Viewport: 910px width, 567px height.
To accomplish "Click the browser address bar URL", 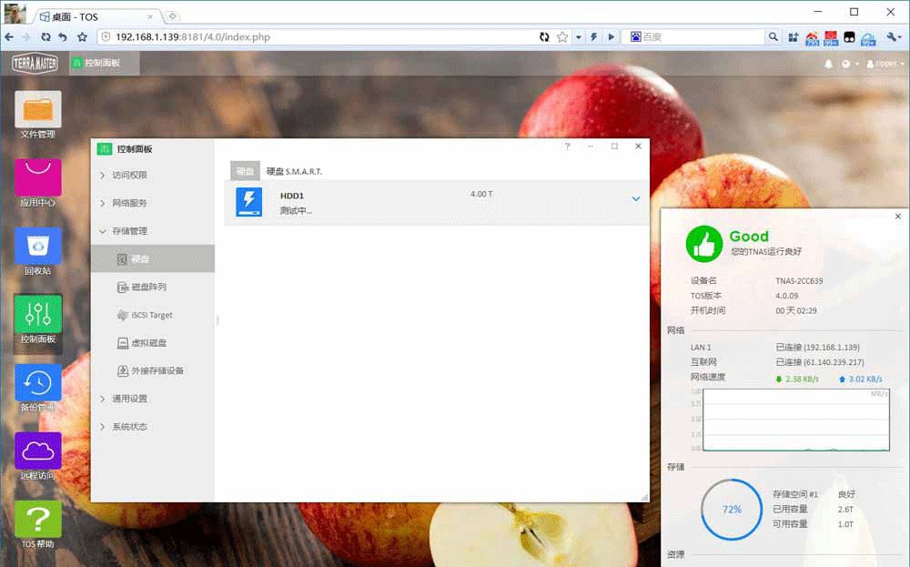I will [192, 37].
